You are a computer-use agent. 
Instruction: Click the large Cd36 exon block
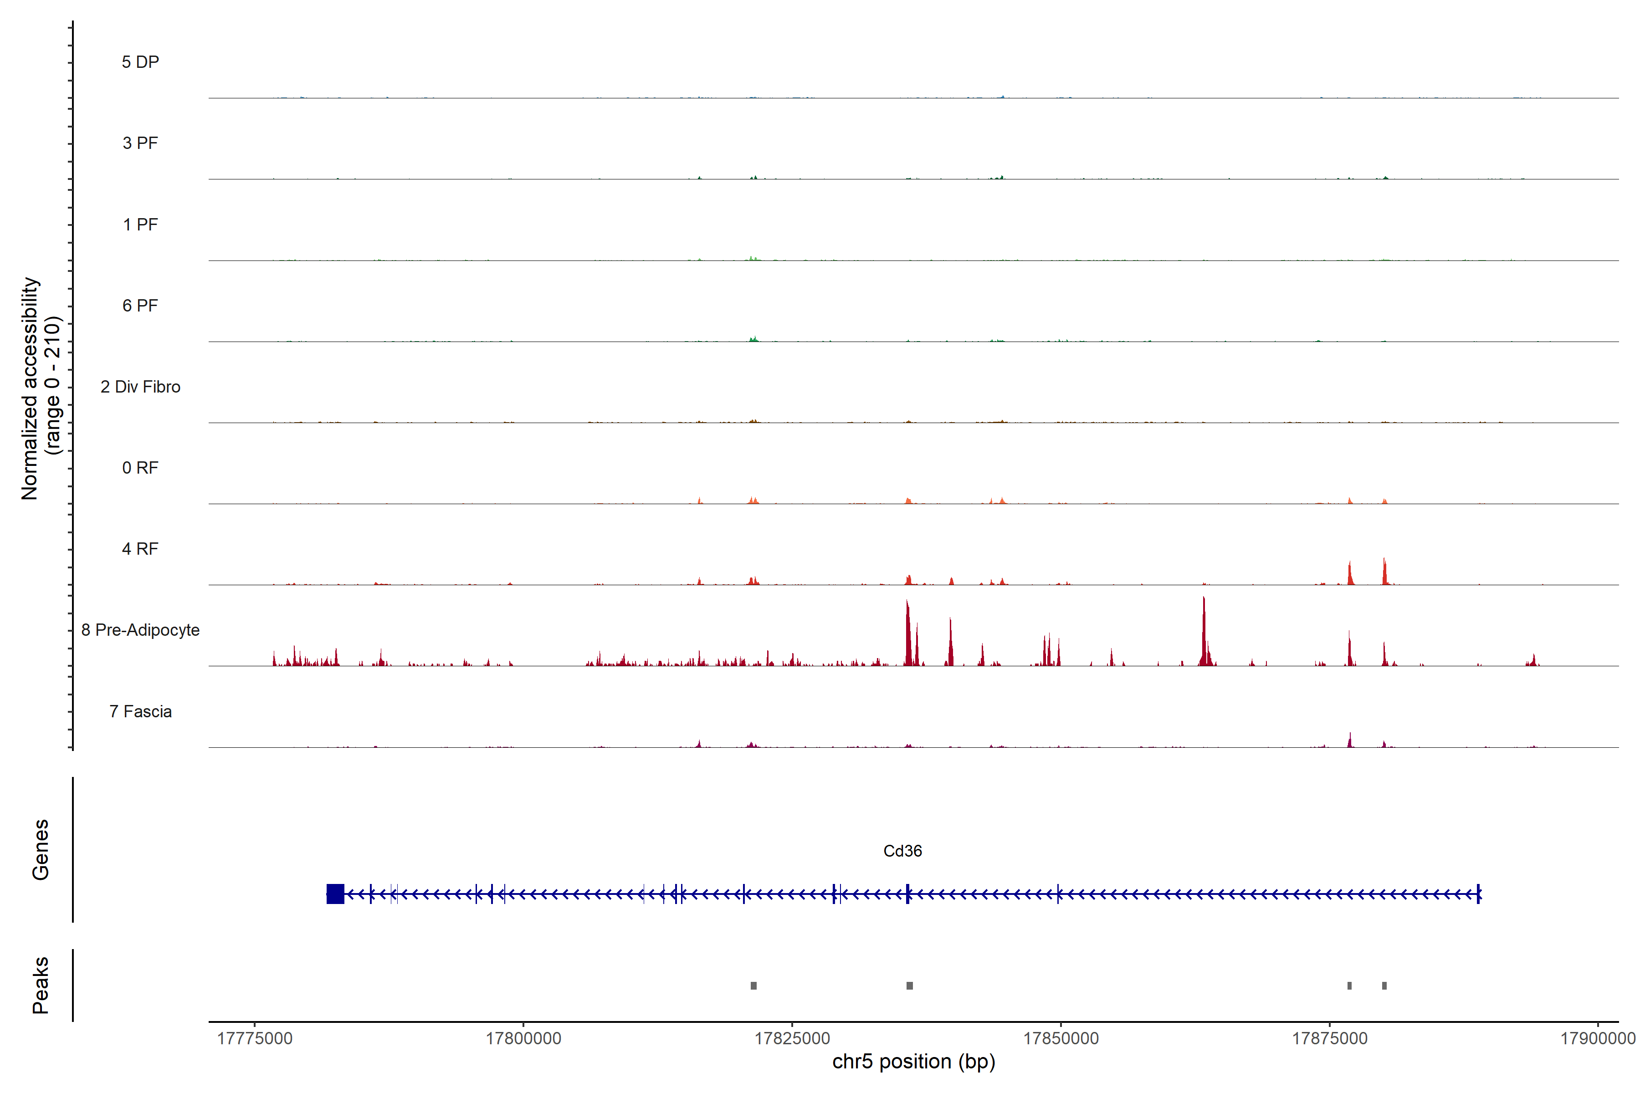point(335,894)
